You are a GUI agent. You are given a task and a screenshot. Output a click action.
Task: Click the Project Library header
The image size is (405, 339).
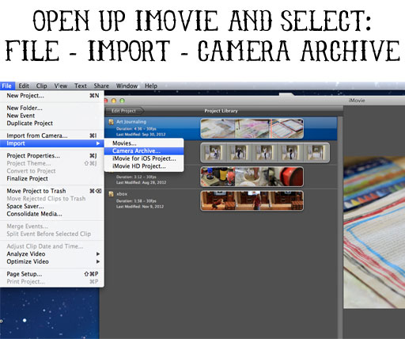point(221,111)
